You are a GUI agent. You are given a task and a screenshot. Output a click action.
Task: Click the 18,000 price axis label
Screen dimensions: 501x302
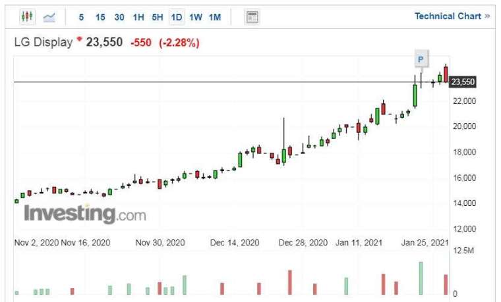[464, 152]
